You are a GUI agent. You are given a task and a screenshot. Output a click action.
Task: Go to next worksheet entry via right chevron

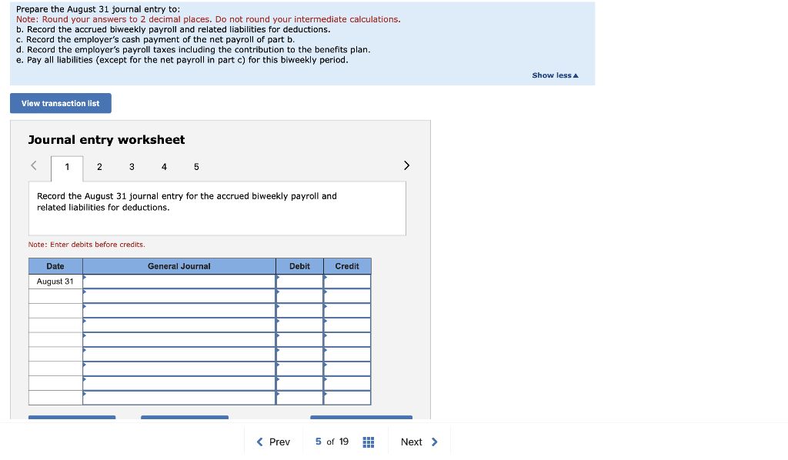(406, 165)
